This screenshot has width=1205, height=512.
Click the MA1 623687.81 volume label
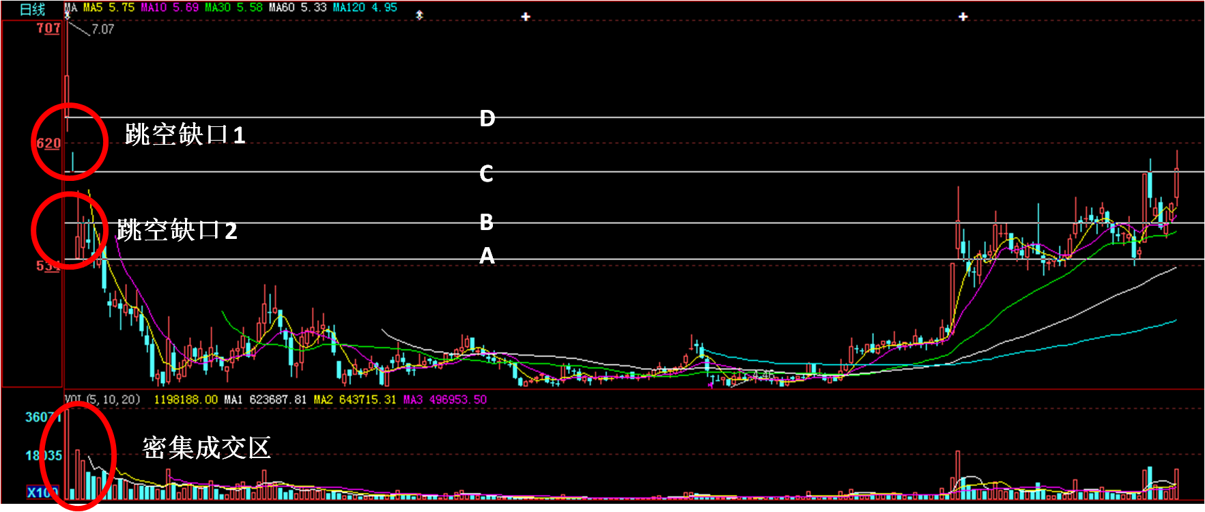266,399
